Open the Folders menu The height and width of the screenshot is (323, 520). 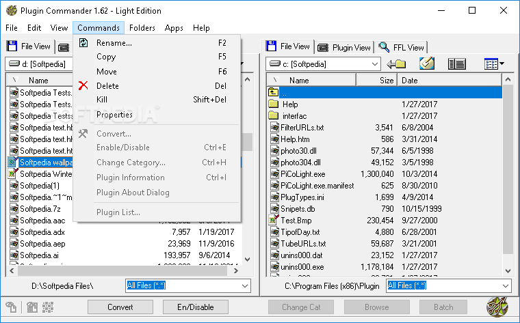142,28
